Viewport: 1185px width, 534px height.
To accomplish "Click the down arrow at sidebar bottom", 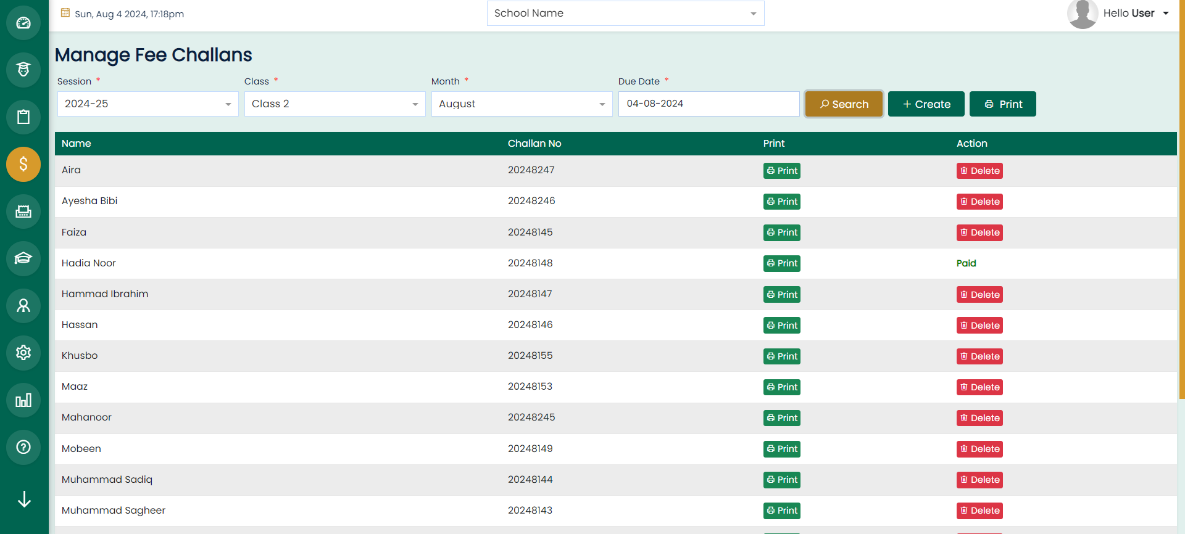I will pyautogui.click(x=24, y=499).
